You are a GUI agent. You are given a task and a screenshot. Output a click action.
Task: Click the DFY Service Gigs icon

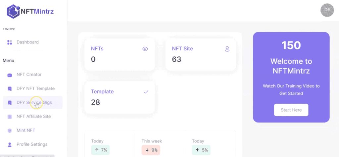(10, 103)
